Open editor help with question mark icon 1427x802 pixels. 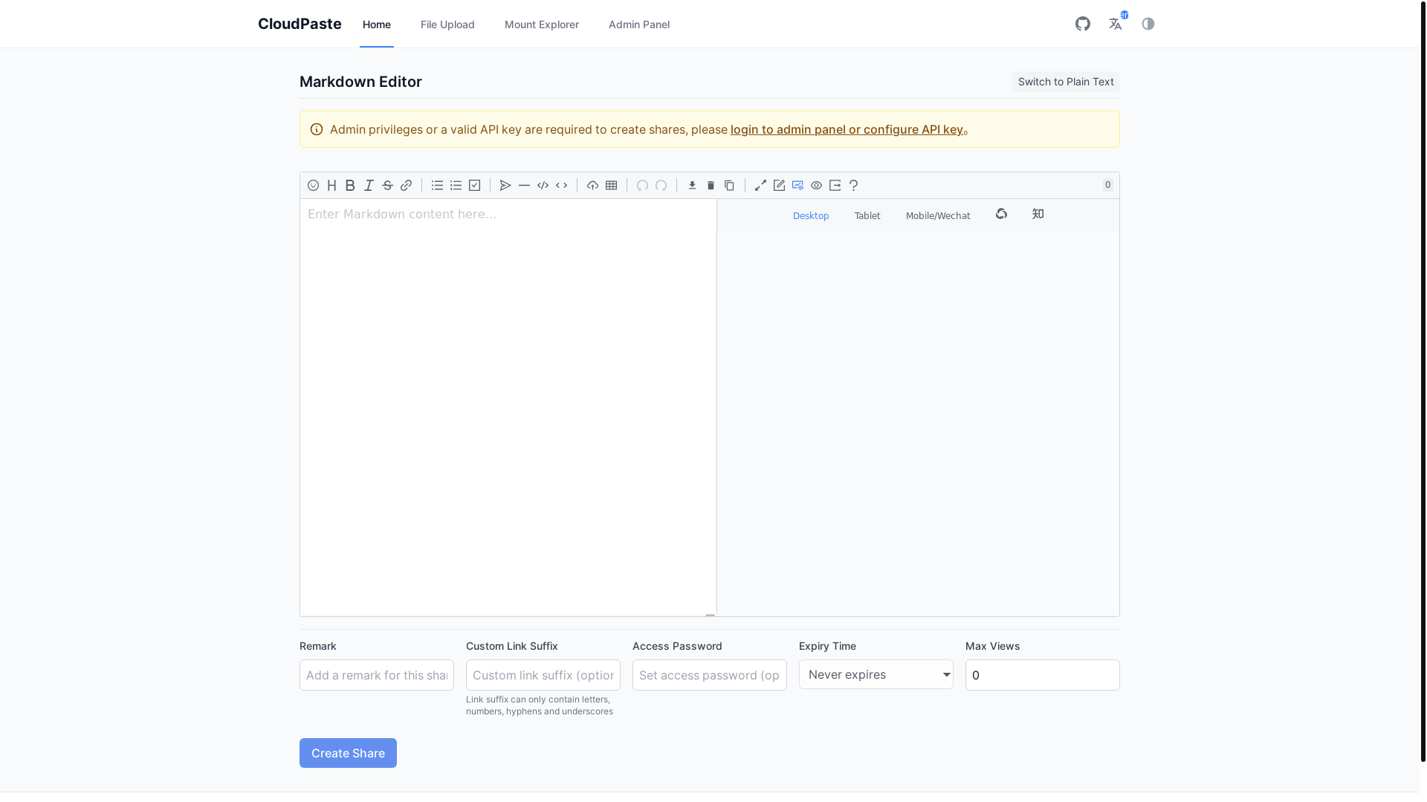(x=853, y=186)
